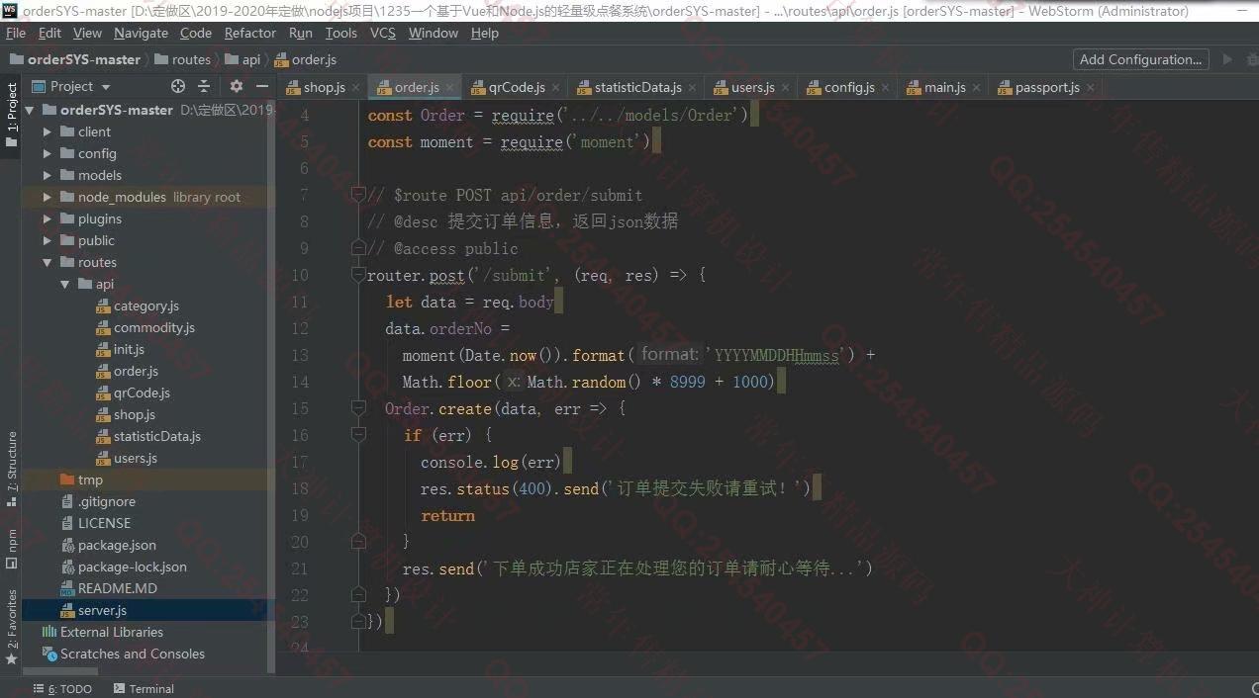Click the routes breadcrumb in navigation bar
This screenshot has height=698, width=1259.
183,59
